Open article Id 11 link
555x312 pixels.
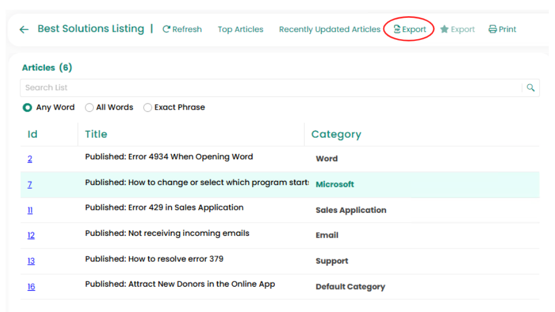click(31, 210)
